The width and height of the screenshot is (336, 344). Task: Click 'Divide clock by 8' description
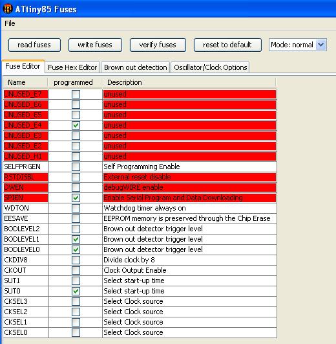coord(129,260)
